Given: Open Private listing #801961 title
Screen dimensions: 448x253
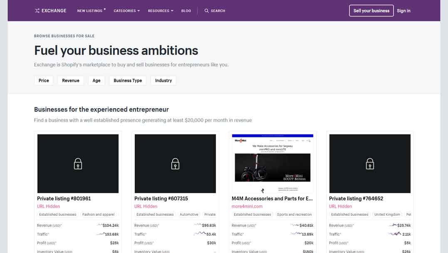Looking at the screenshot, I should (x=64, y=199).
